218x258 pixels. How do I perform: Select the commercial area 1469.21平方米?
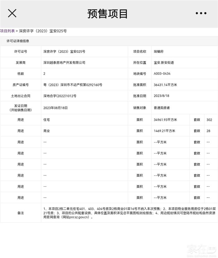pos(164,131)
